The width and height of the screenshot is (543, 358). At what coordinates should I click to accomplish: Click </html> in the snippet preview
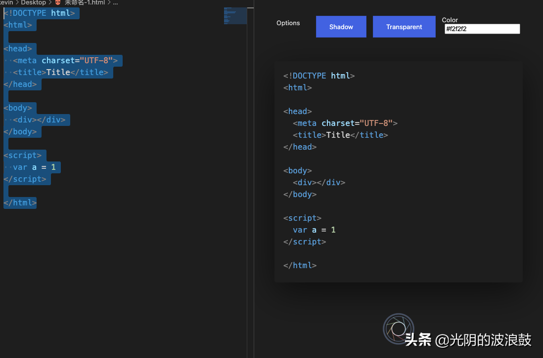(300, 266)
